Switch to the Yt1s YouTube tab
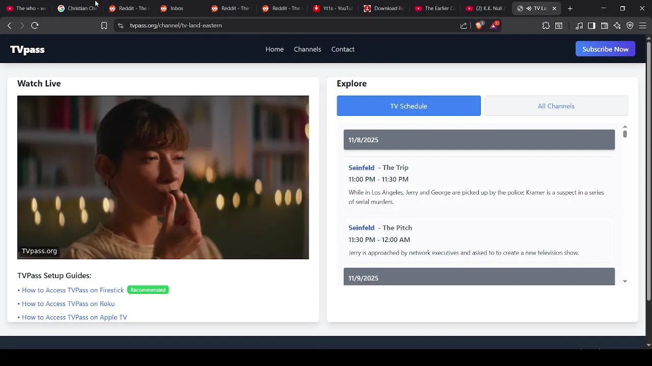The image size is (652, 366). (x=334, y=8)
